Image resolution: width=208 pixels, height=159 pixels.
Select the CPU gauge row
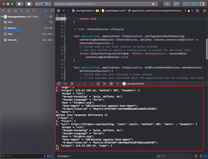tap(28, 22)
